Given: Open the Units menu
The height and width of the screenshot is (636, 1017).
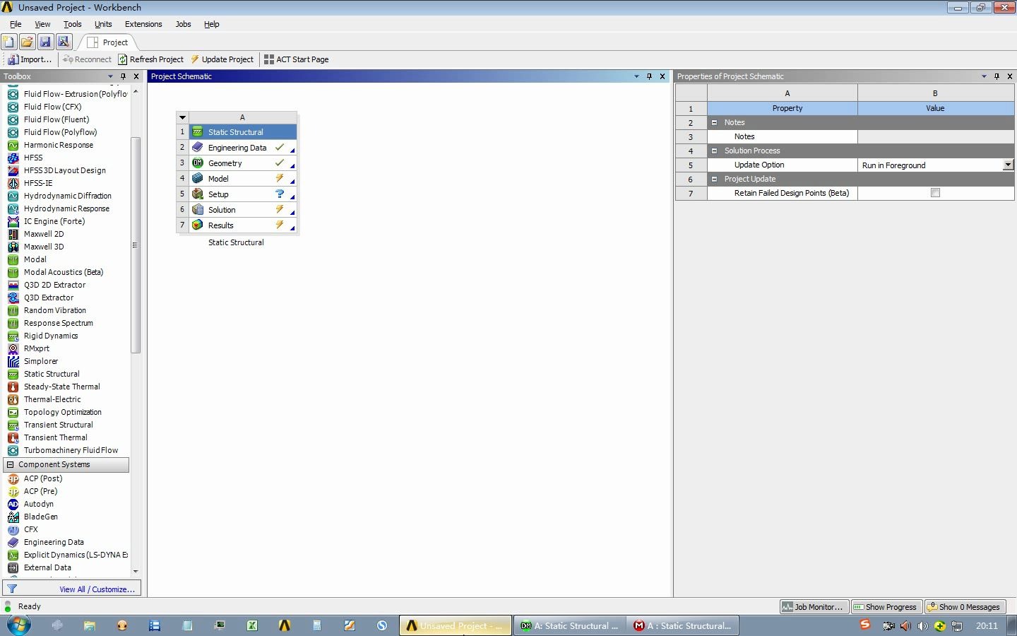Looking at the screenshot, I should 103,24.
